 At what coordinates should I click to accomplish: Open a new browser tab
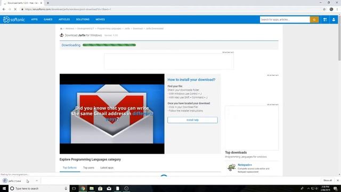click(48, 3)
